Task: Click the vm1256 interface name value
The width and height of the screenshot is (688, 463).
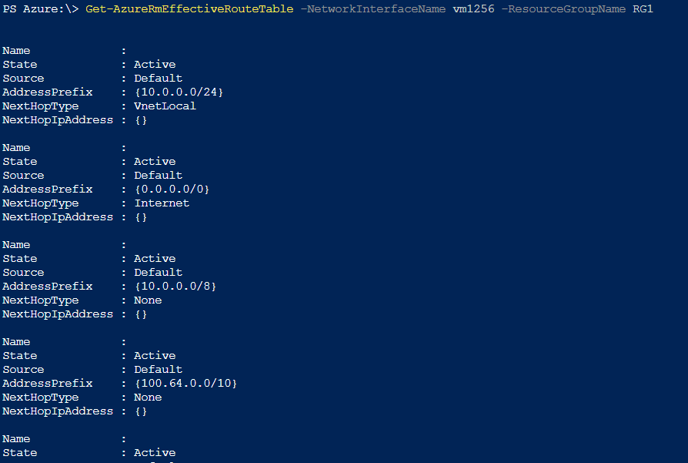Action: (x=473, y=8)
